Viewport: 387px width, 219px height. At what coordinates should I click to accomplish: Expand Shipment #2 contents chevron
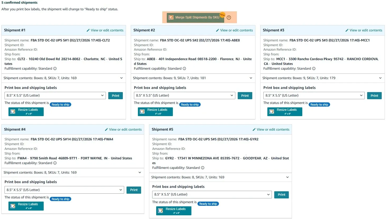point(251,78)
